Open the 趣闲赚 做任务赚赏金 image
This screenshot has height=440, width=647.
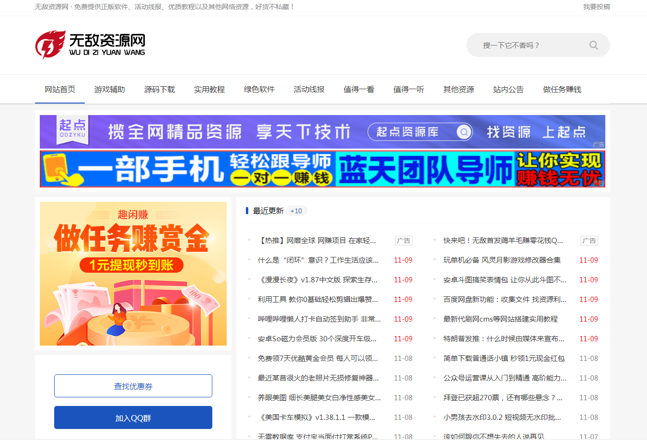click(133, 274)
